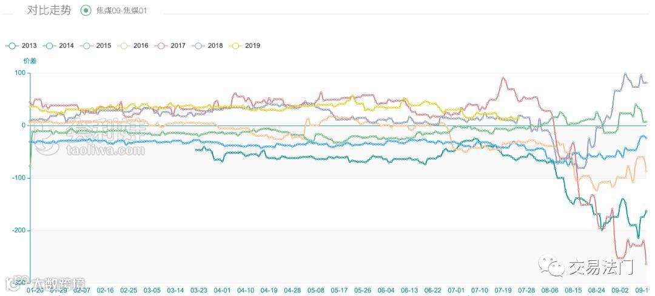Click the 对比走势 tab title
Viewport: 655px width, 296px height.
pos(49,10)
